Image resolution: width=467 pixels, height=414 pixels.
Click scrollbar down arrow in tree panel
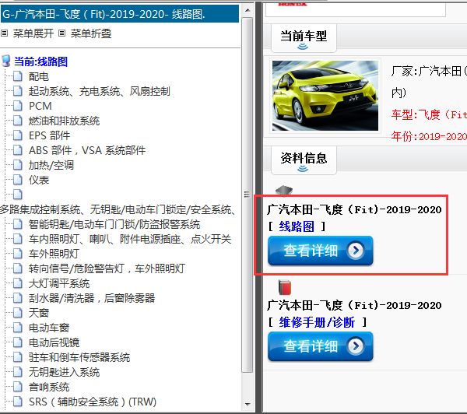click(x=248, y=404)
